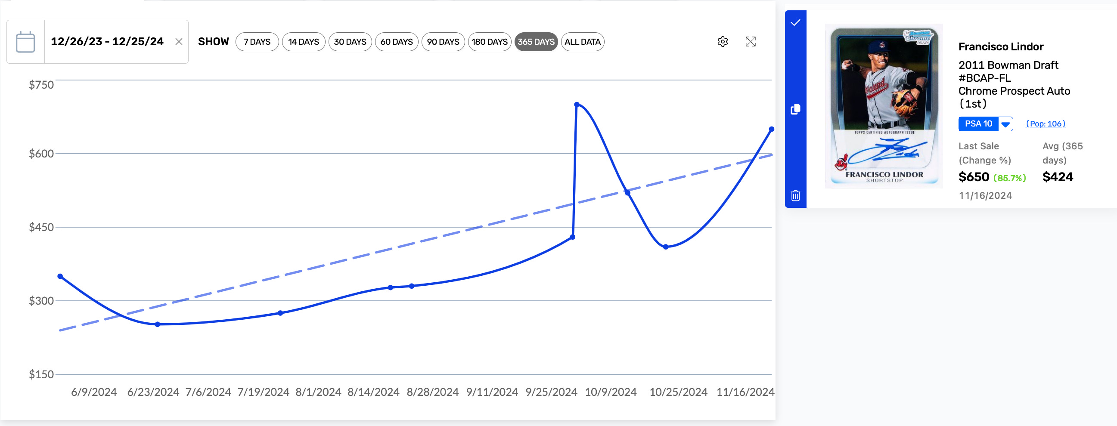The width and height of the screenshot is (1117, 426).
Task: Expand chart to fullscreen
Action: [x=751, y=42]
